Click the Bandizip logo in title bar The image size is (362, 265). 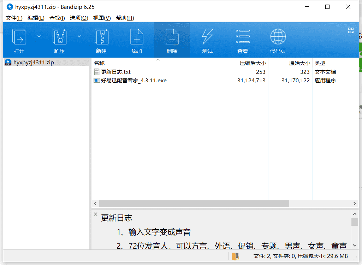10,7
